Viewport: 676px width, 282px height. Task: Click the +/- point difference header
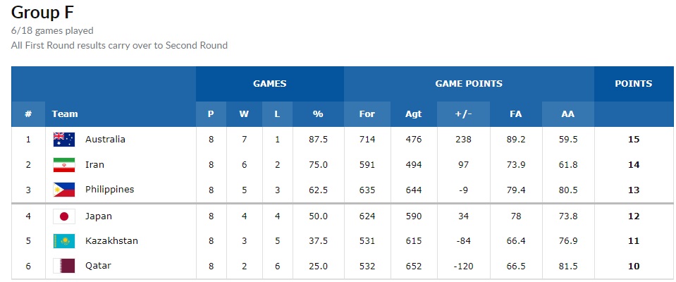point(463,114)
